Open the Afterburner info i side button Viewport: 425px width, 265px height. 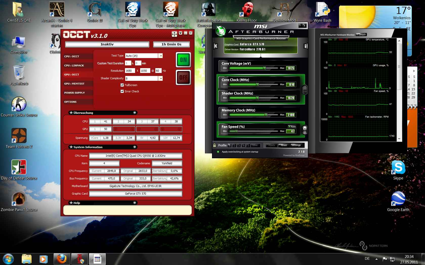[x=306, y=46]
